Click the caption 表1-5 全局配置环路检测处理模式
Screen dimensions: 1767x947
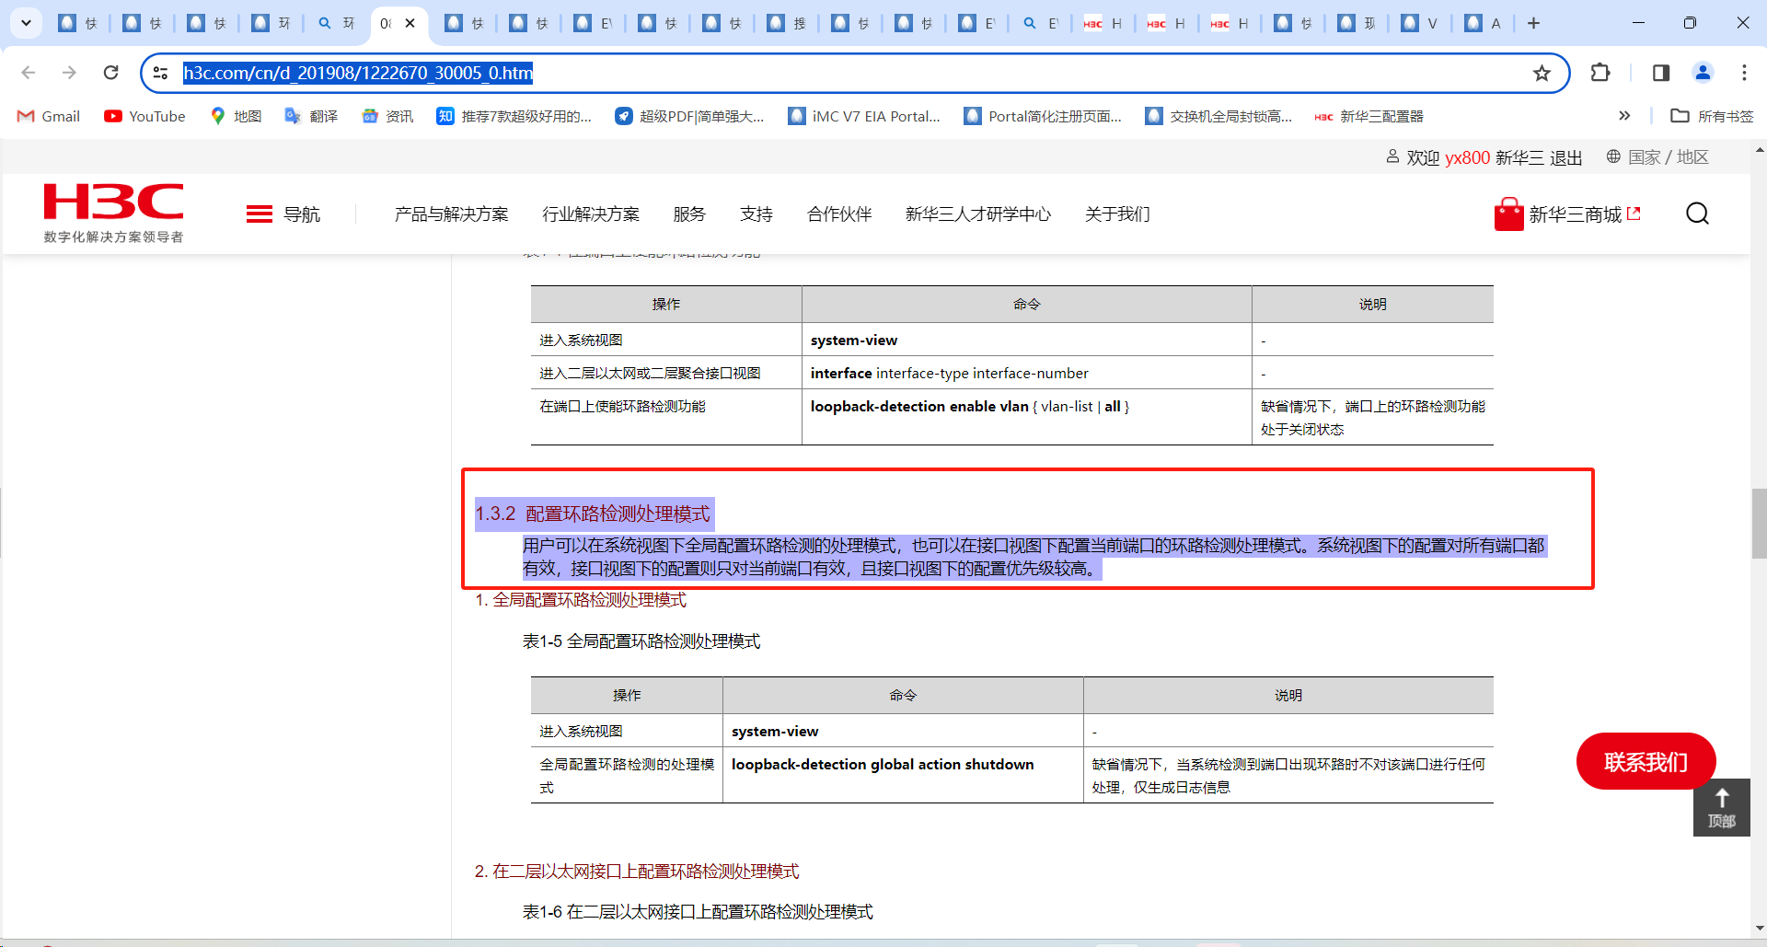(641, 641)
